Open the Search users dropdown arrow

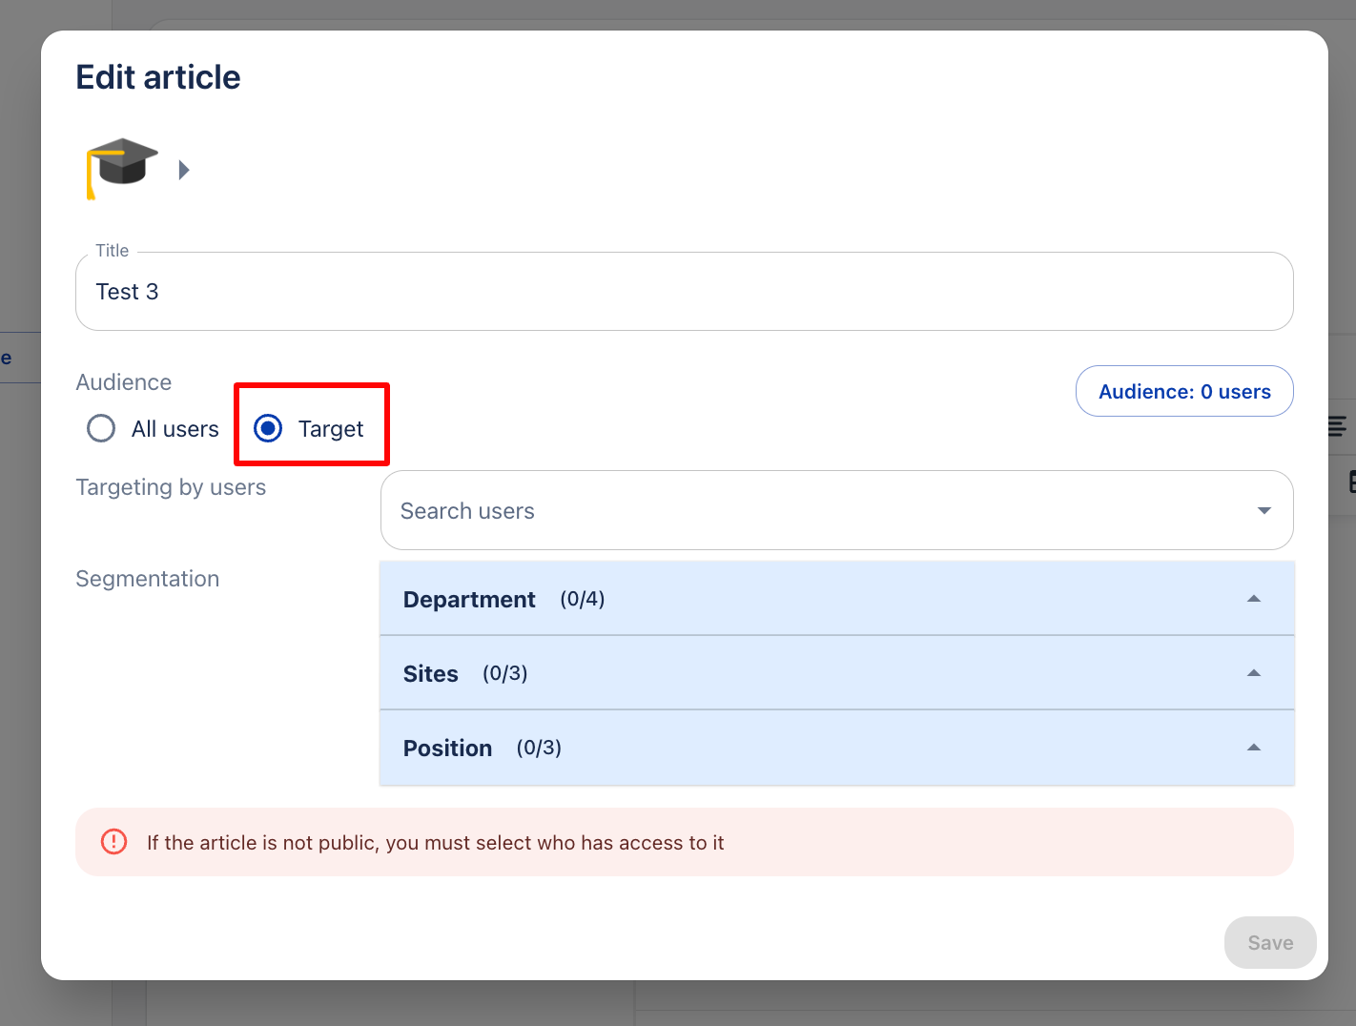[x=1264, y=511]
